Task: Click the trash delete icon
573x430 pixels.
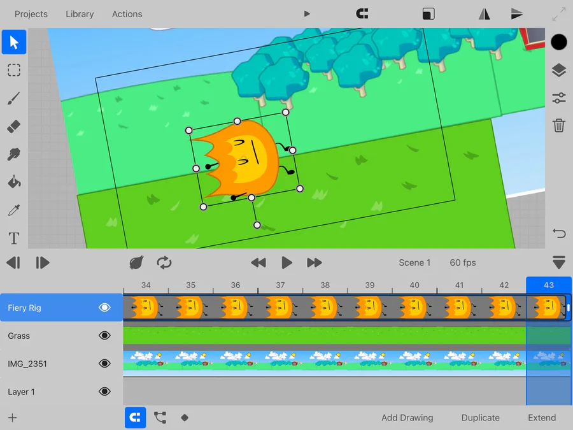Action: click(x=559, y=125)
